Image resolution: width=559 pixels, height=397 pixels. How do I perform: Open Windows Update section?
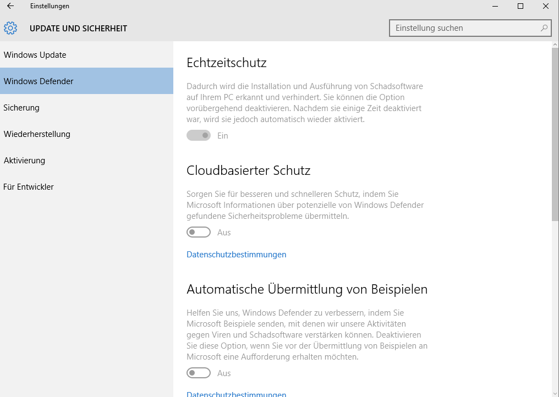86,55
